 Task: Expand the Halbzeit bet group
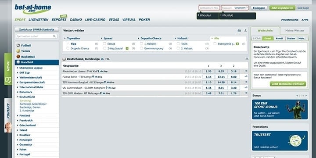[181, 38]
